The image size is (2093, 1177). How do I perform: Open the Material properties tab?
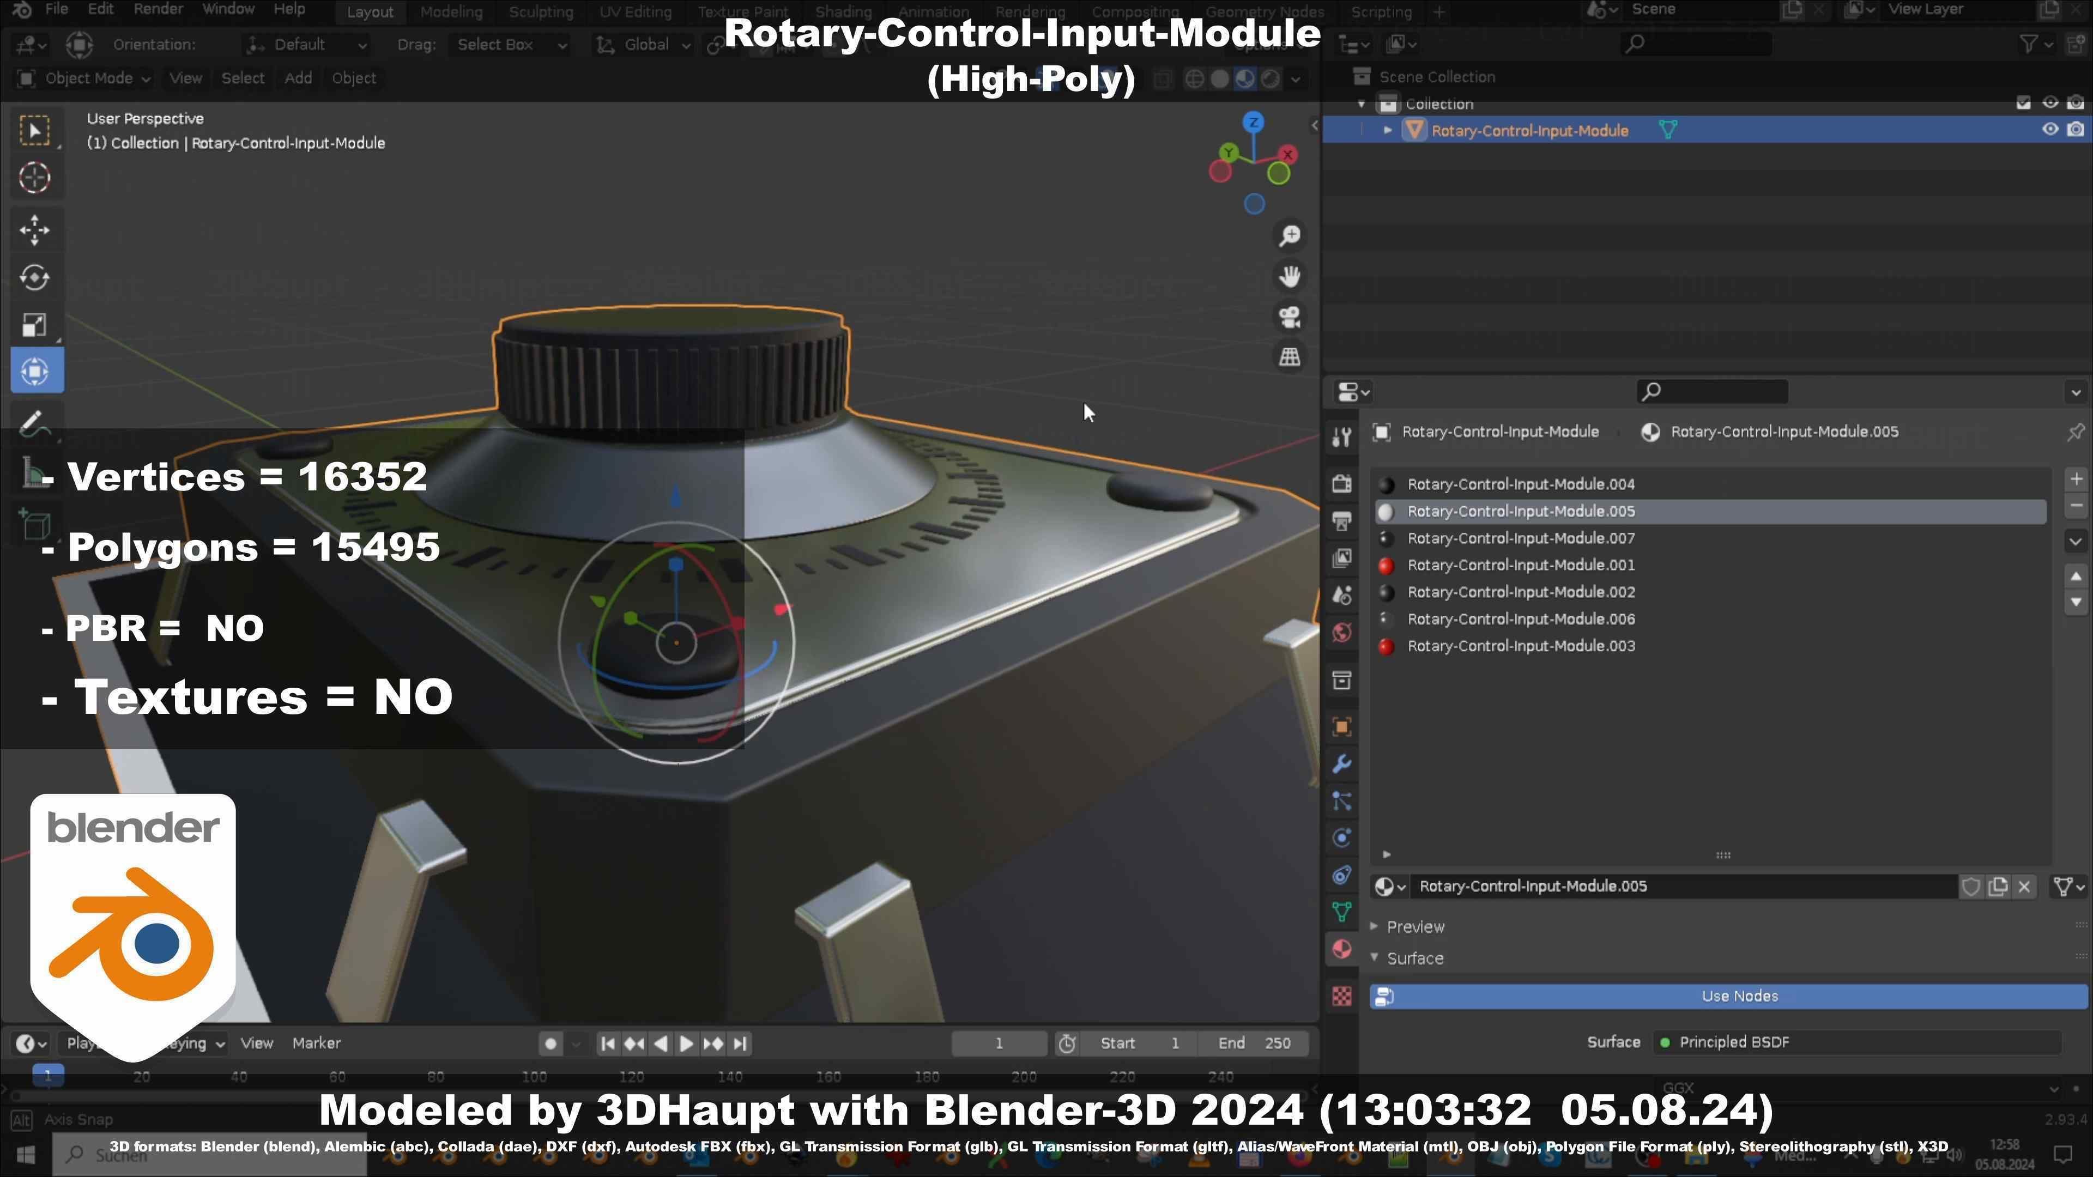[x=1342, y=950]
